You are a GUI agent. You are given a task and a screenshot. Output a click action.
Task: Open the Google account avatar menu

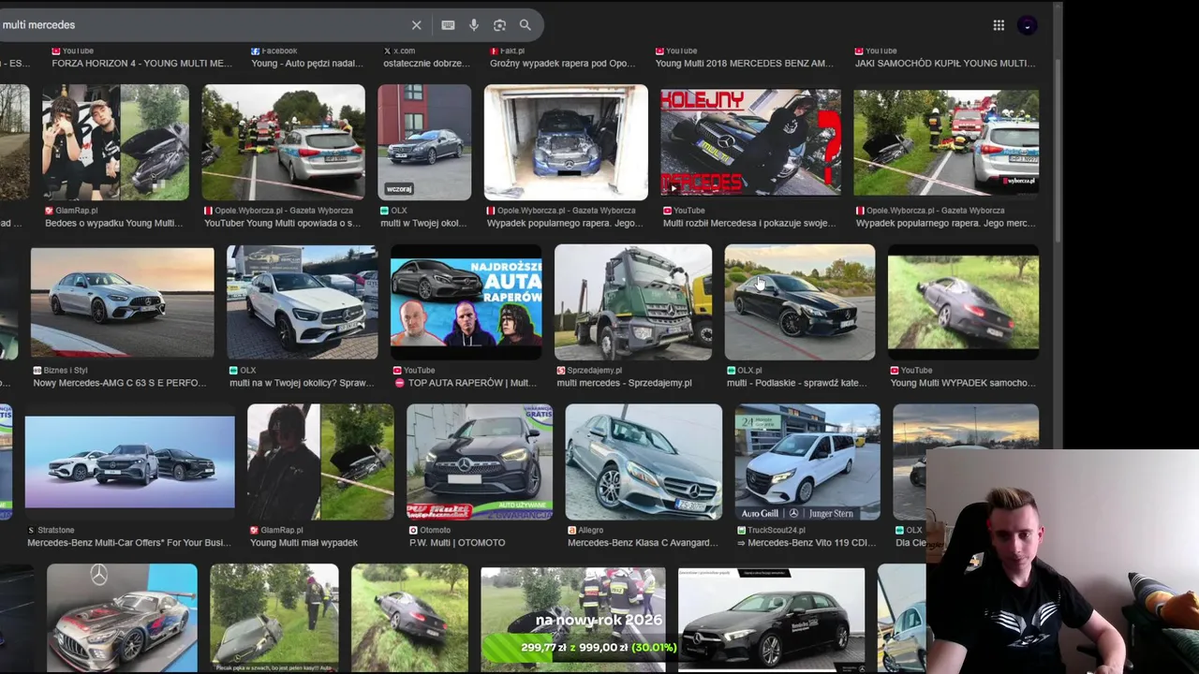tap(1028, 25)
